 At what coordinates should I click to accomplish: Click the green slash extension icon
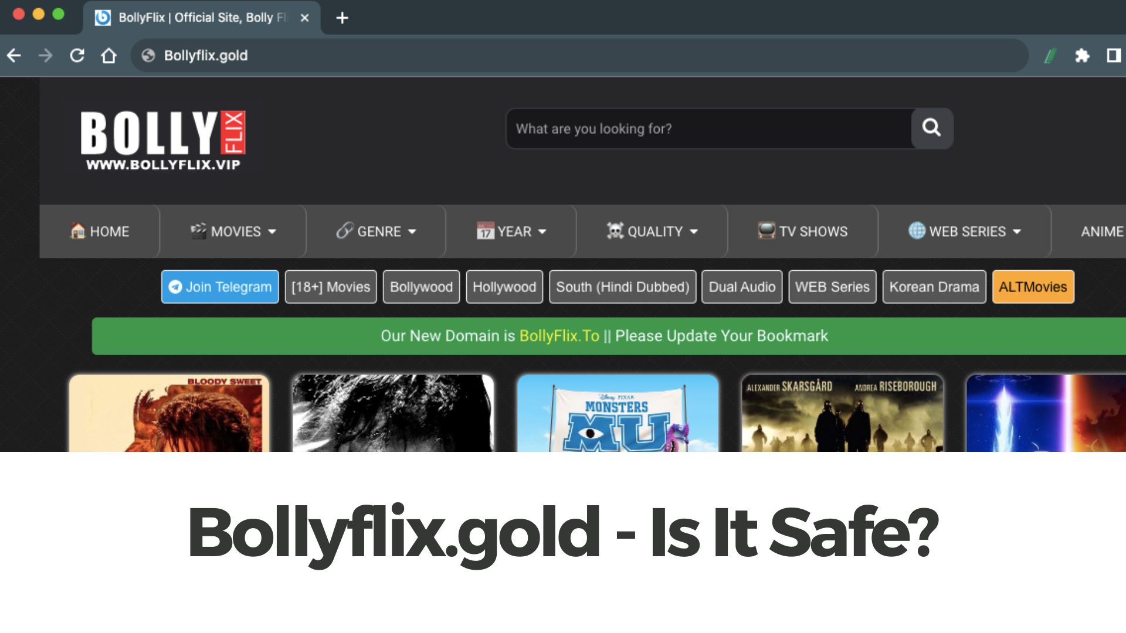1050,56
